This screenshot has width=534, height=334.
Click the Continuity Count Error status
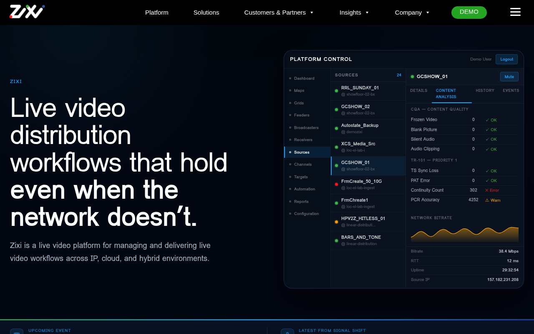point(492,190)
